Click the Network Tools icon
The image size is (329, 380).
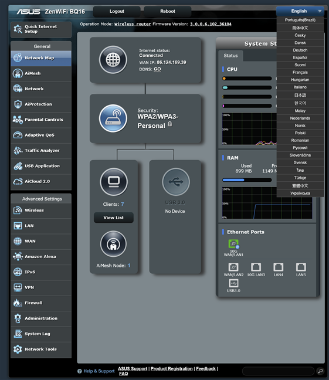(18, 349)
